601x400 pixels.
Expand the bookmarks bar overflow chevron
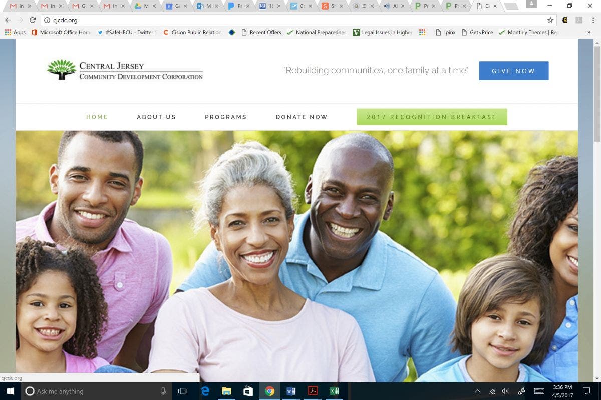pos(588,32)
